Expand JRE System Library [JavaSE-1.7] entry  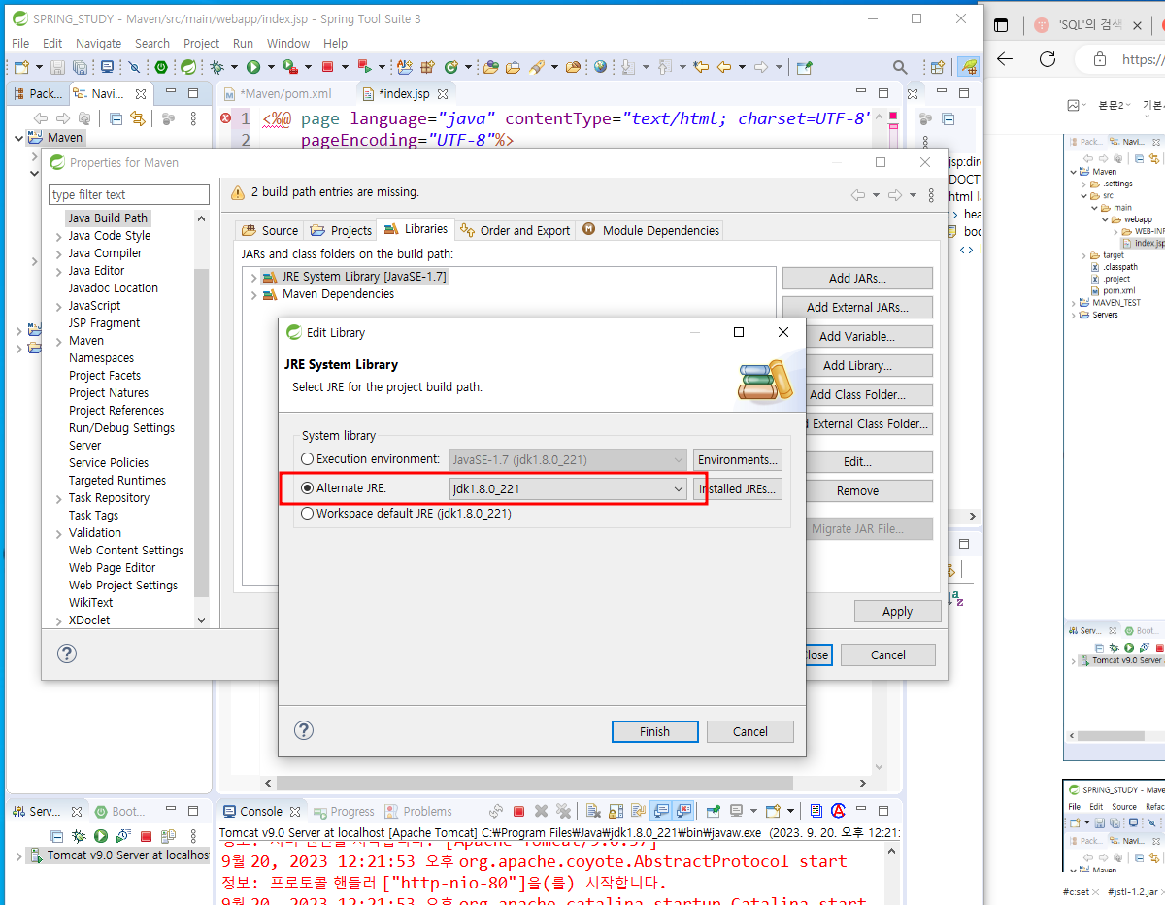[254, 277]
